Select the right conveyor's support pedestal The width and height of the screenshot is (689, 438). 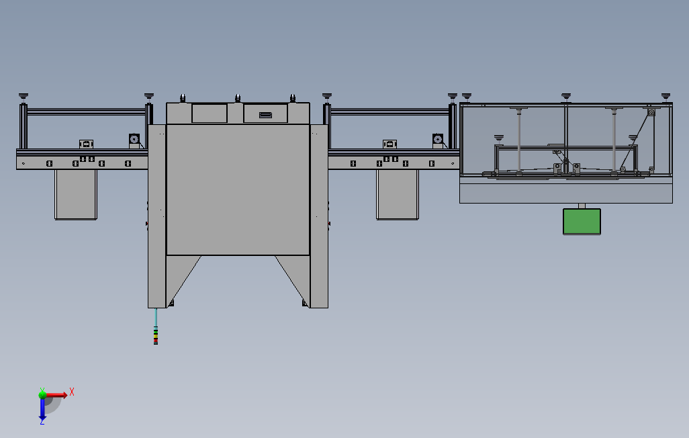click(398, 194)
